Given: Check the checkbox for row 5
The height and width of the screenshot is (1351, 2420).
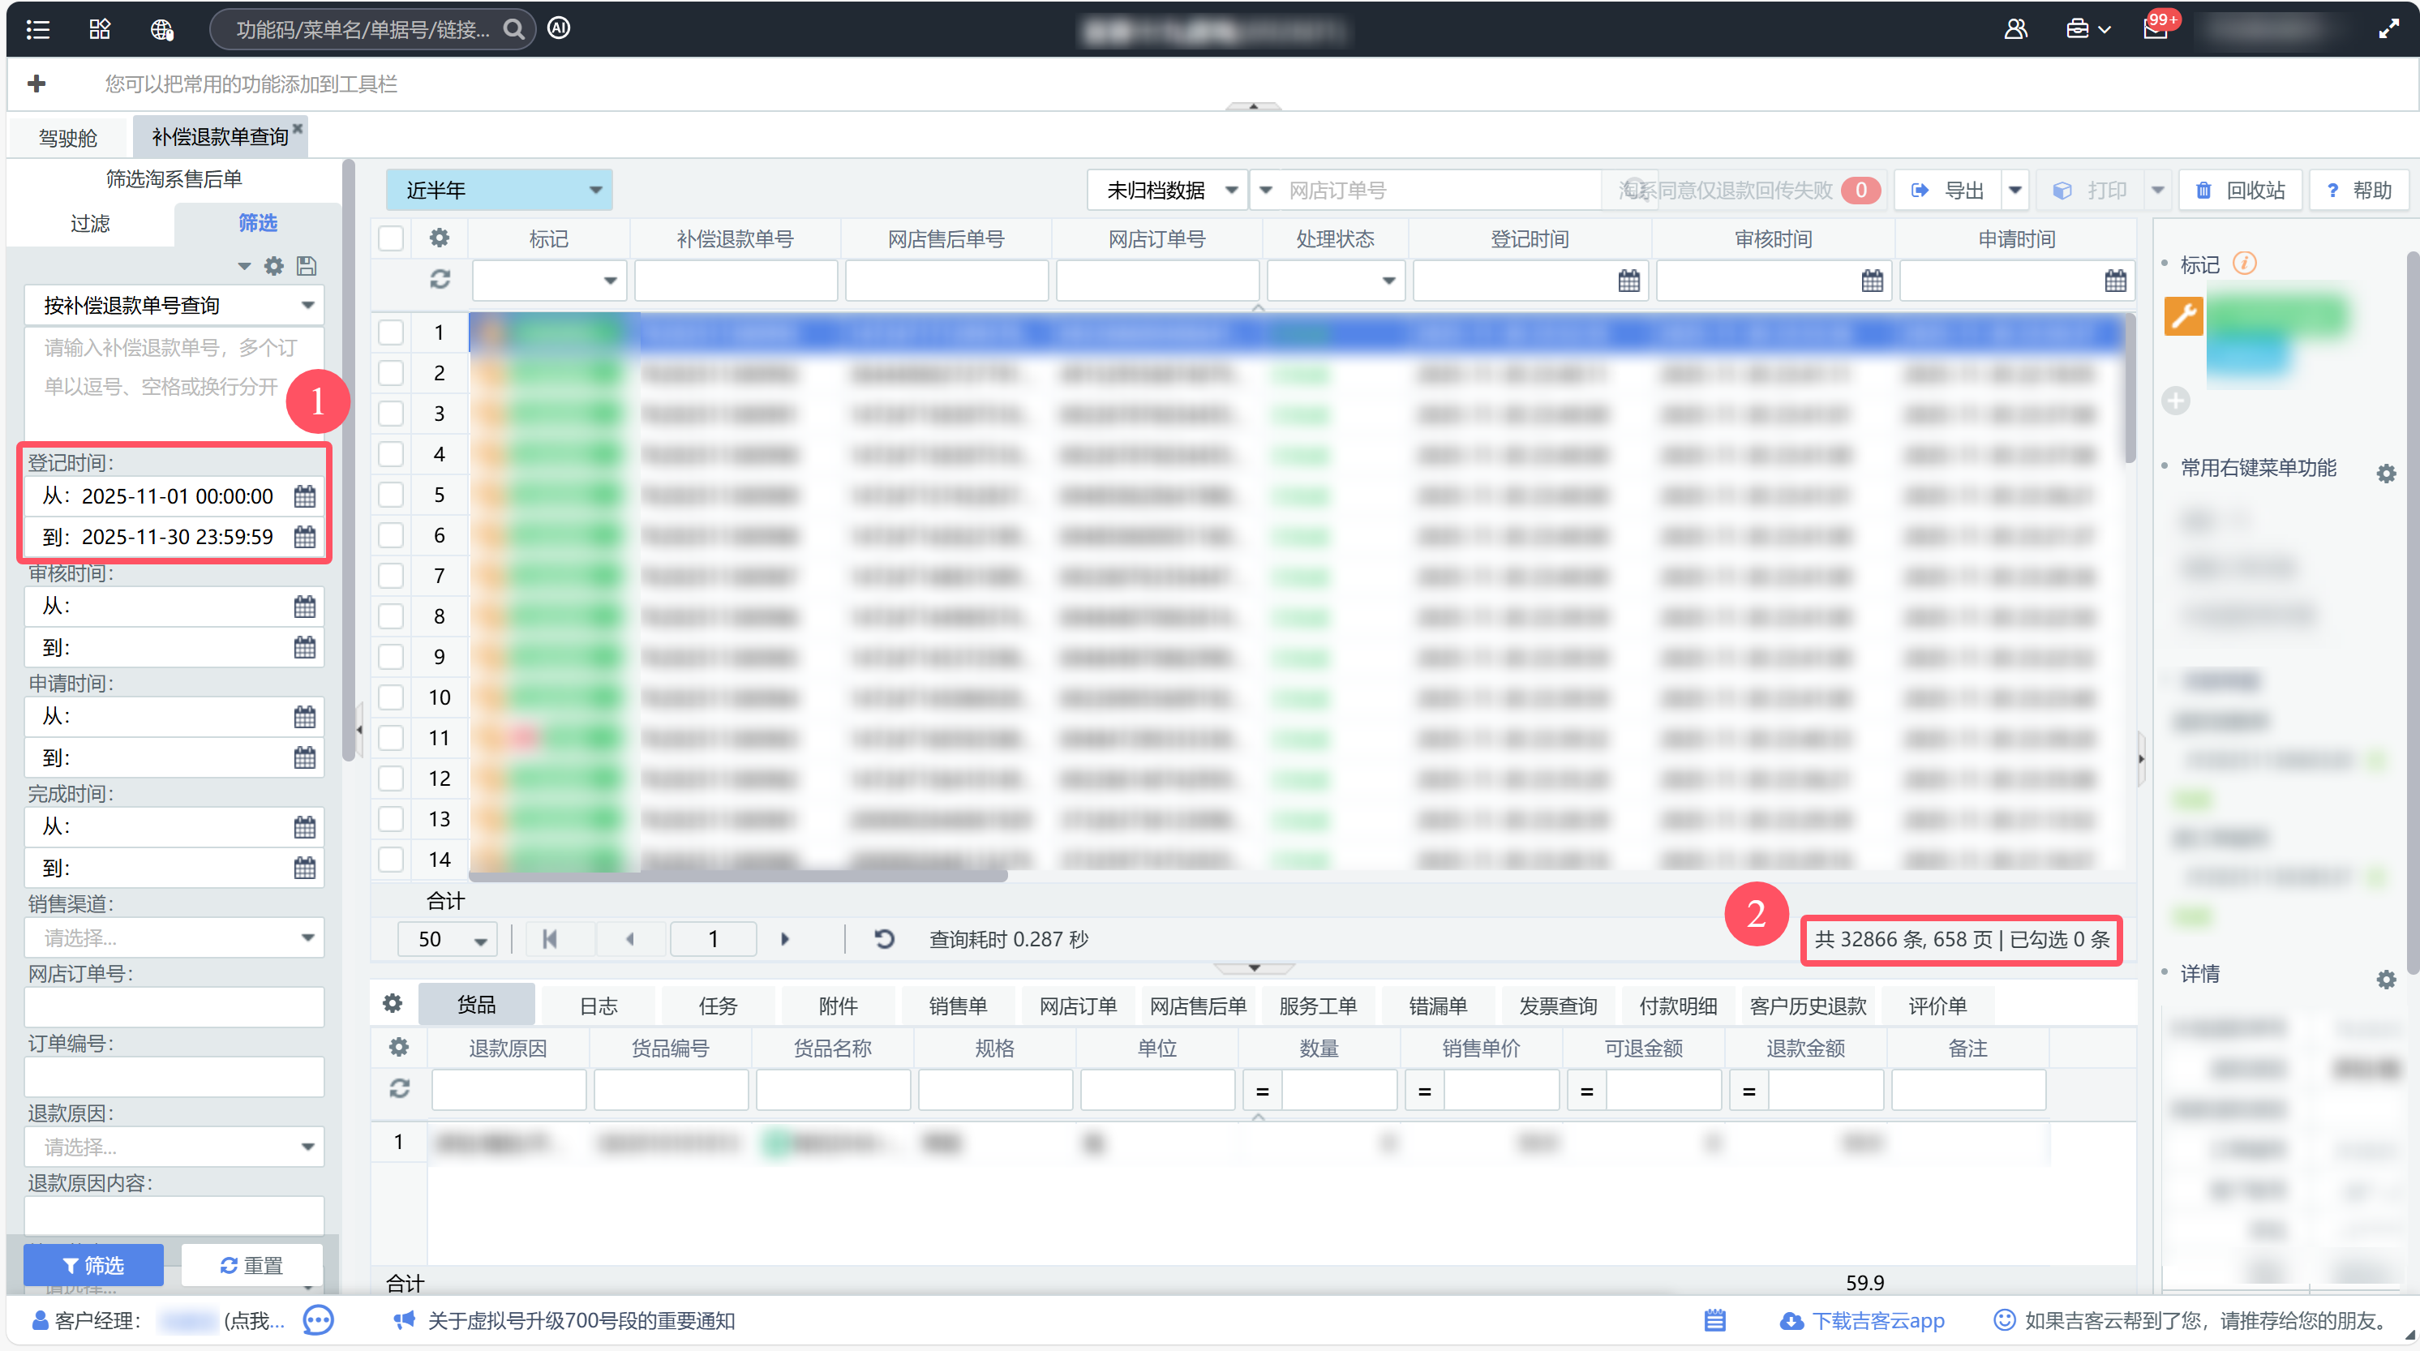Looking at the screenshot, I should [x=391, y=495].
